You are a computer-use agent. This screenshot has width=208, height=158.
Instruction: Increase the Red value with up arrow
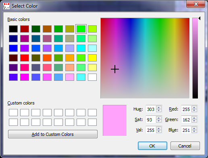coord(194,107)
